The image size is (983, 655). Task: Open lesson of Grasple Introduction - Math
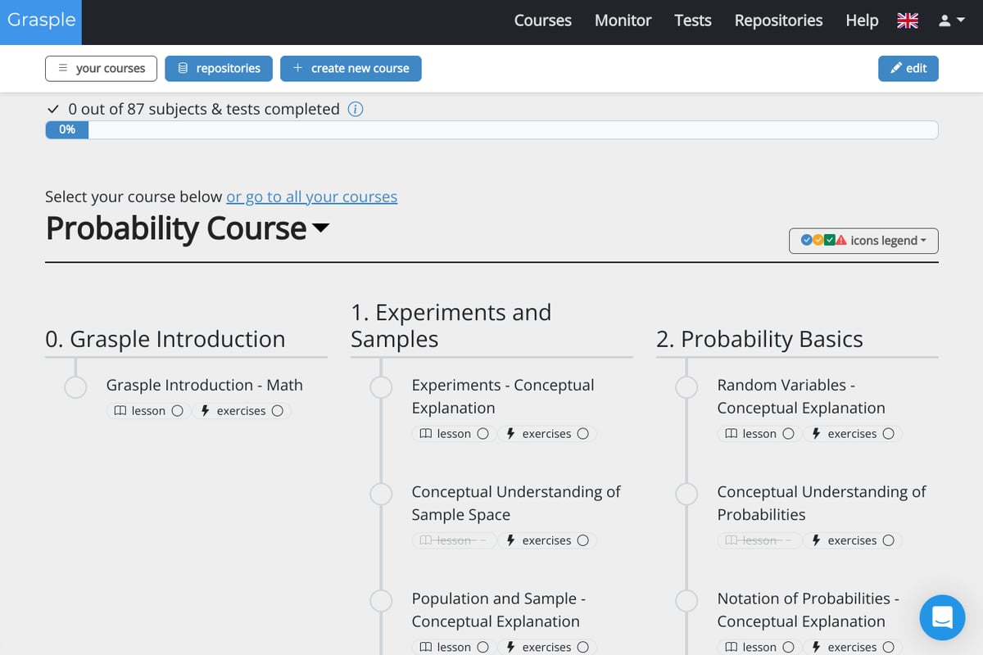pyautogui.click(x=148, y=411)
